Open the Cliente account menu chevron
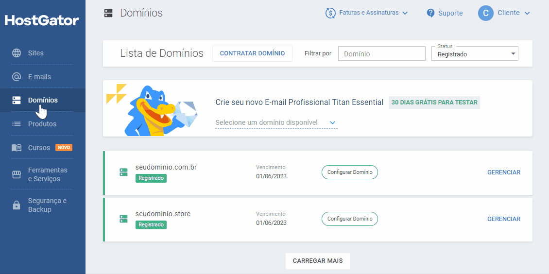549x274 pixels. (x=527, y=13)
